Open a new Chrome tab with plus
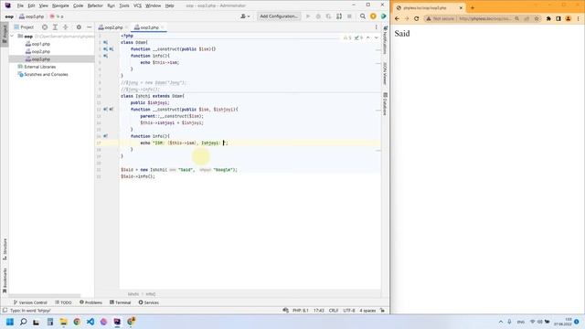585x329 pixels. click(x=473, y=7)
